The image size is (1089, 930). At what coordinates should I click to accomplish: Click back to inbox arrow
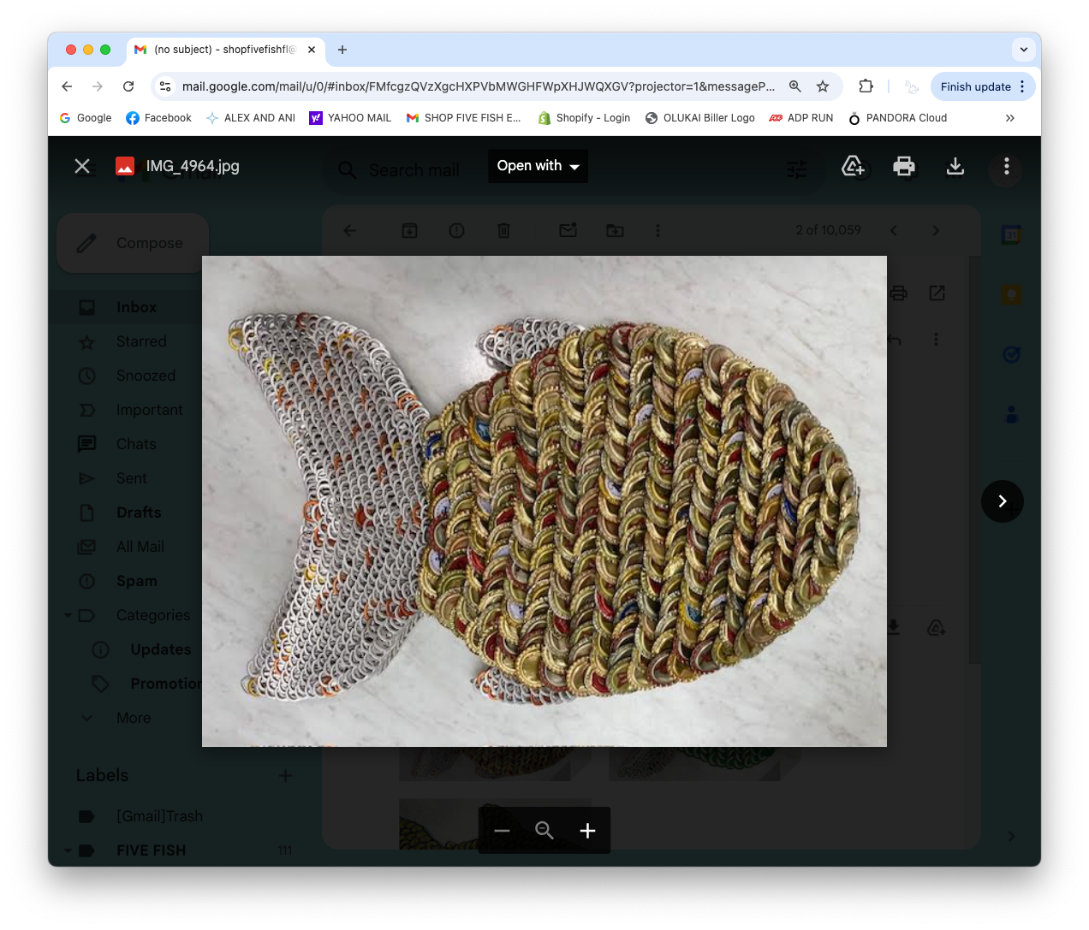350,230
